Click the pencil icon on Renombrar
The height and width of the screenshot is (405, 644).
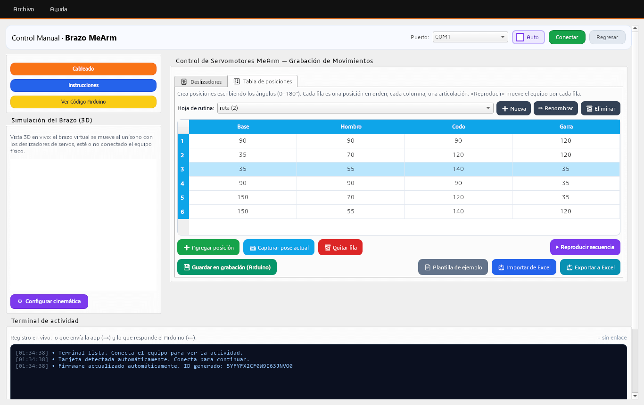(541, 108)
